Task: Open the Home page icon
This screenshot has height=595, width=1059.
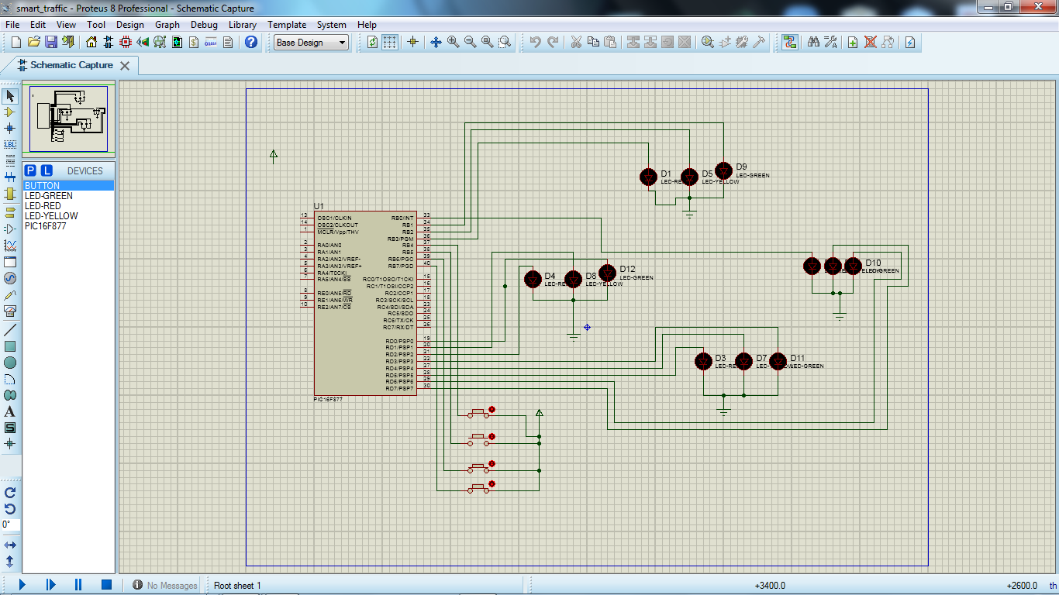Action: point(91,42)
